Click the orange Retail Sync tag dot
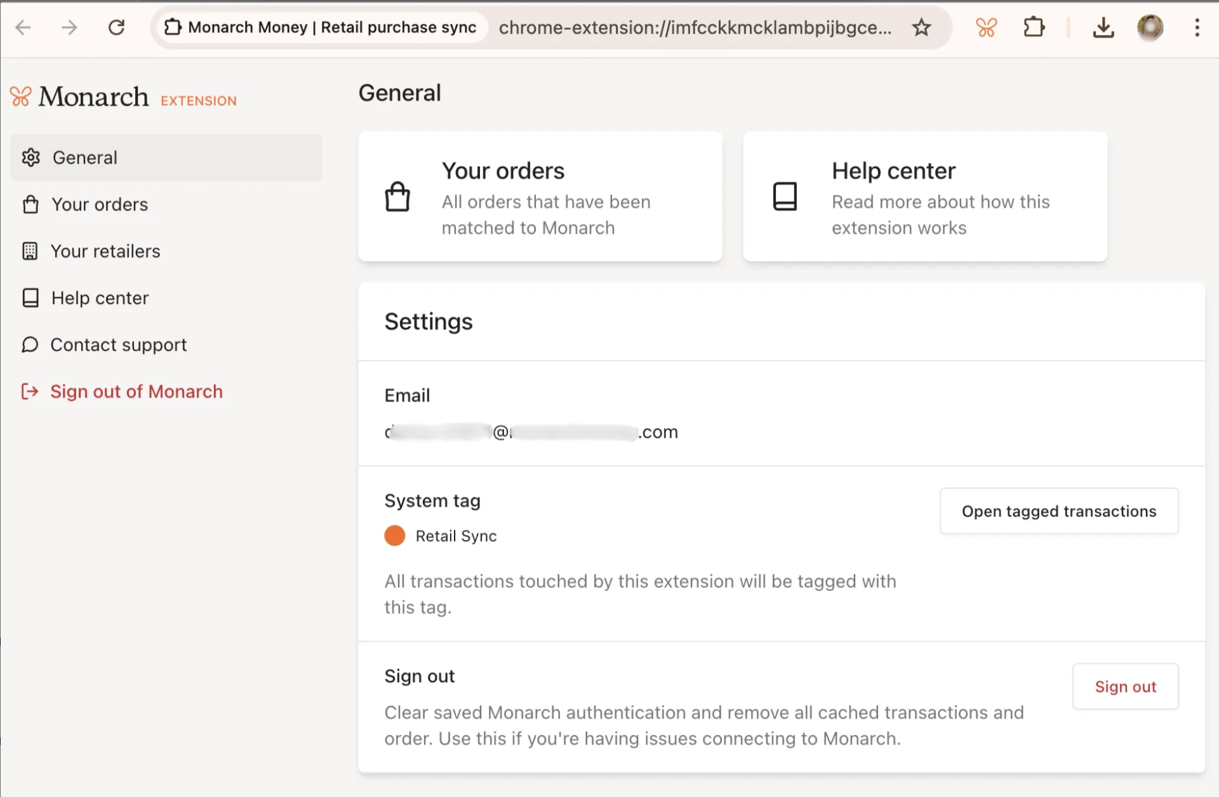This screenshot has width=1219, height=797. [394, 536]
